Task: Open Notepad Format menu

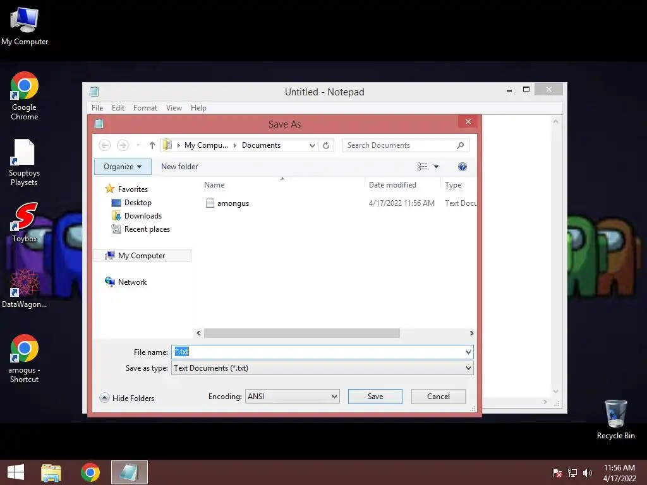Action: 145,107
